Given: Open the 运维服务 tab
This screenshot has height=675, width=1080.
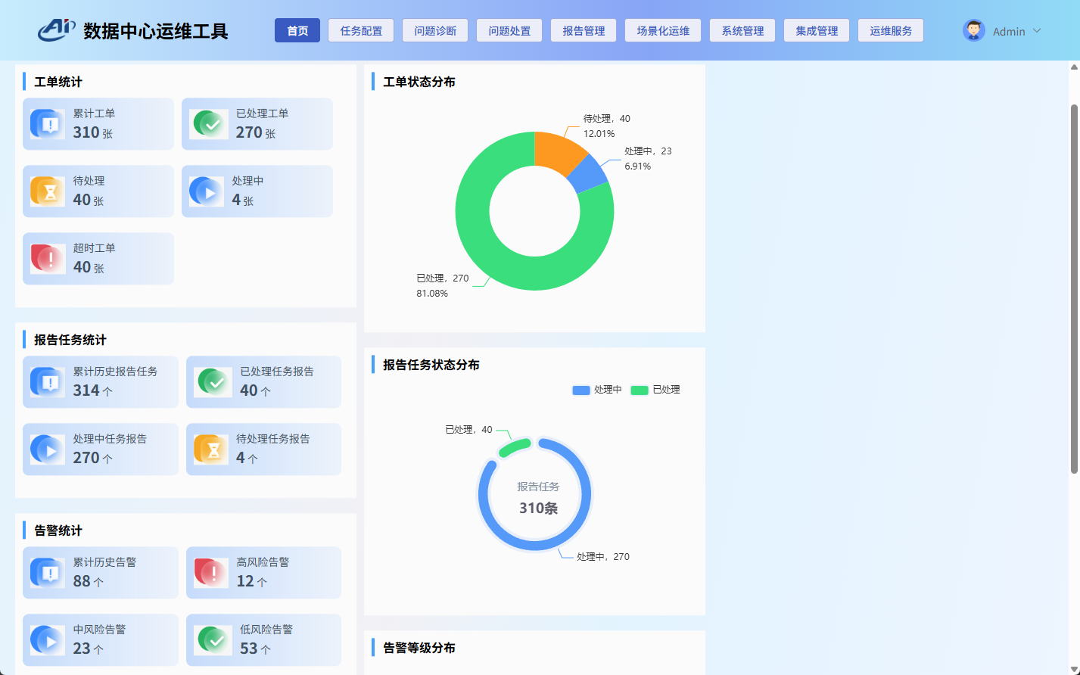Looking at the screenshot, I should [891, 30].
